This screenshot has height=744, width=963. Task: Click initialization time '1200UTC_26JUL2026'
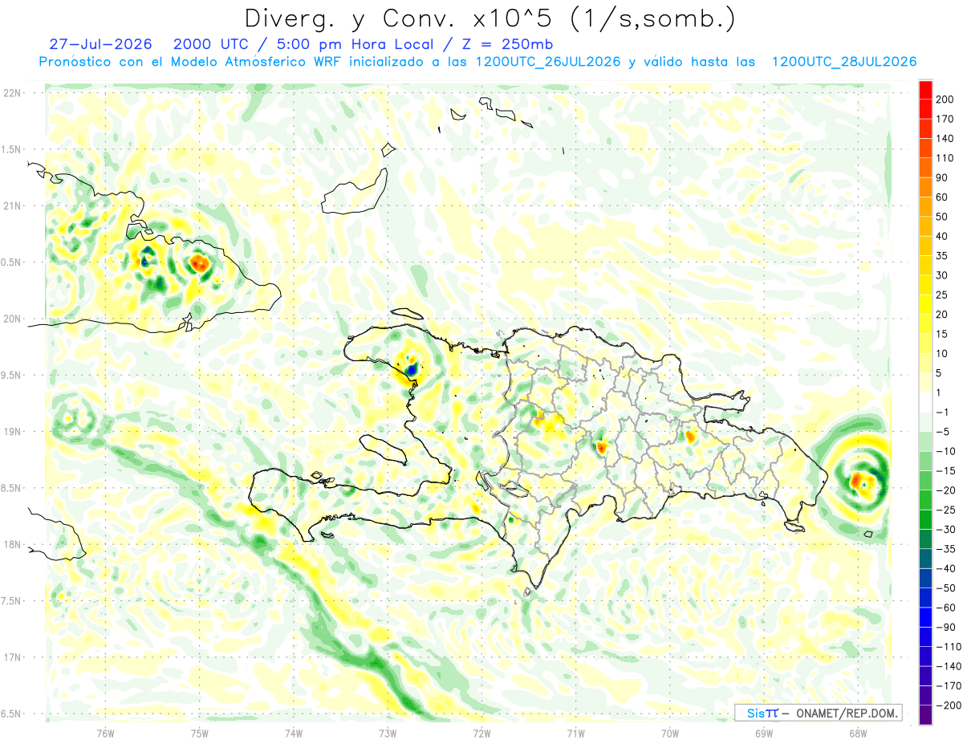[x=548, y=62]
